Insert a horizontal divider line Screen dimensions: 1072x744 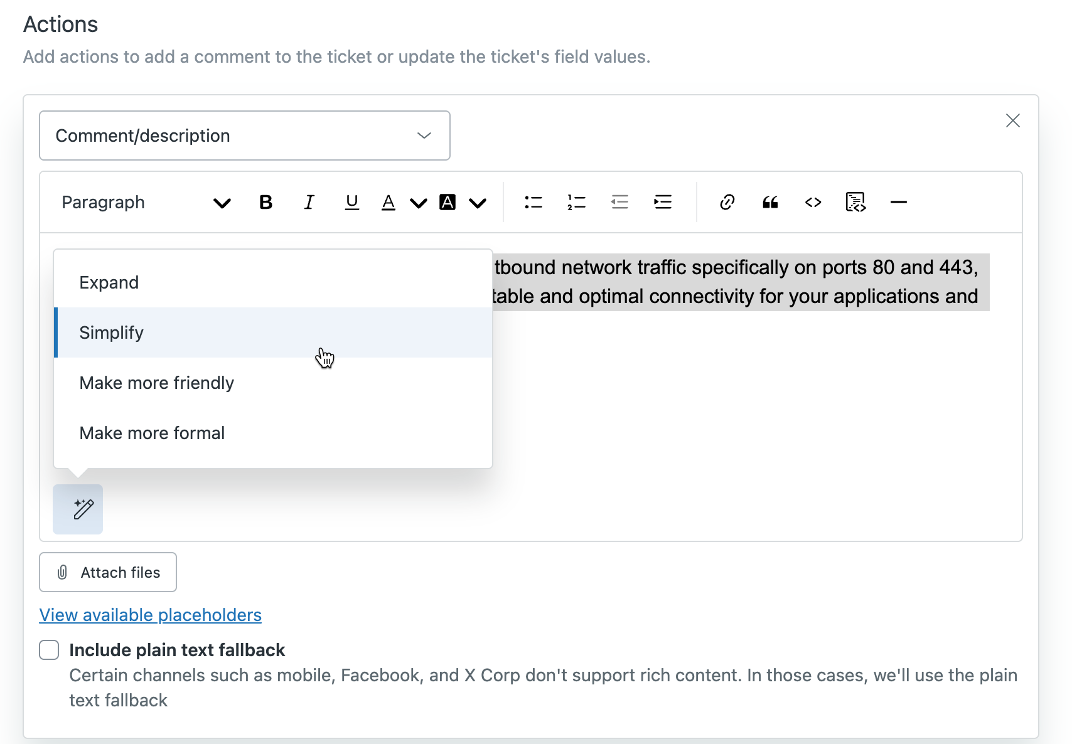click(x=898, y=202)
